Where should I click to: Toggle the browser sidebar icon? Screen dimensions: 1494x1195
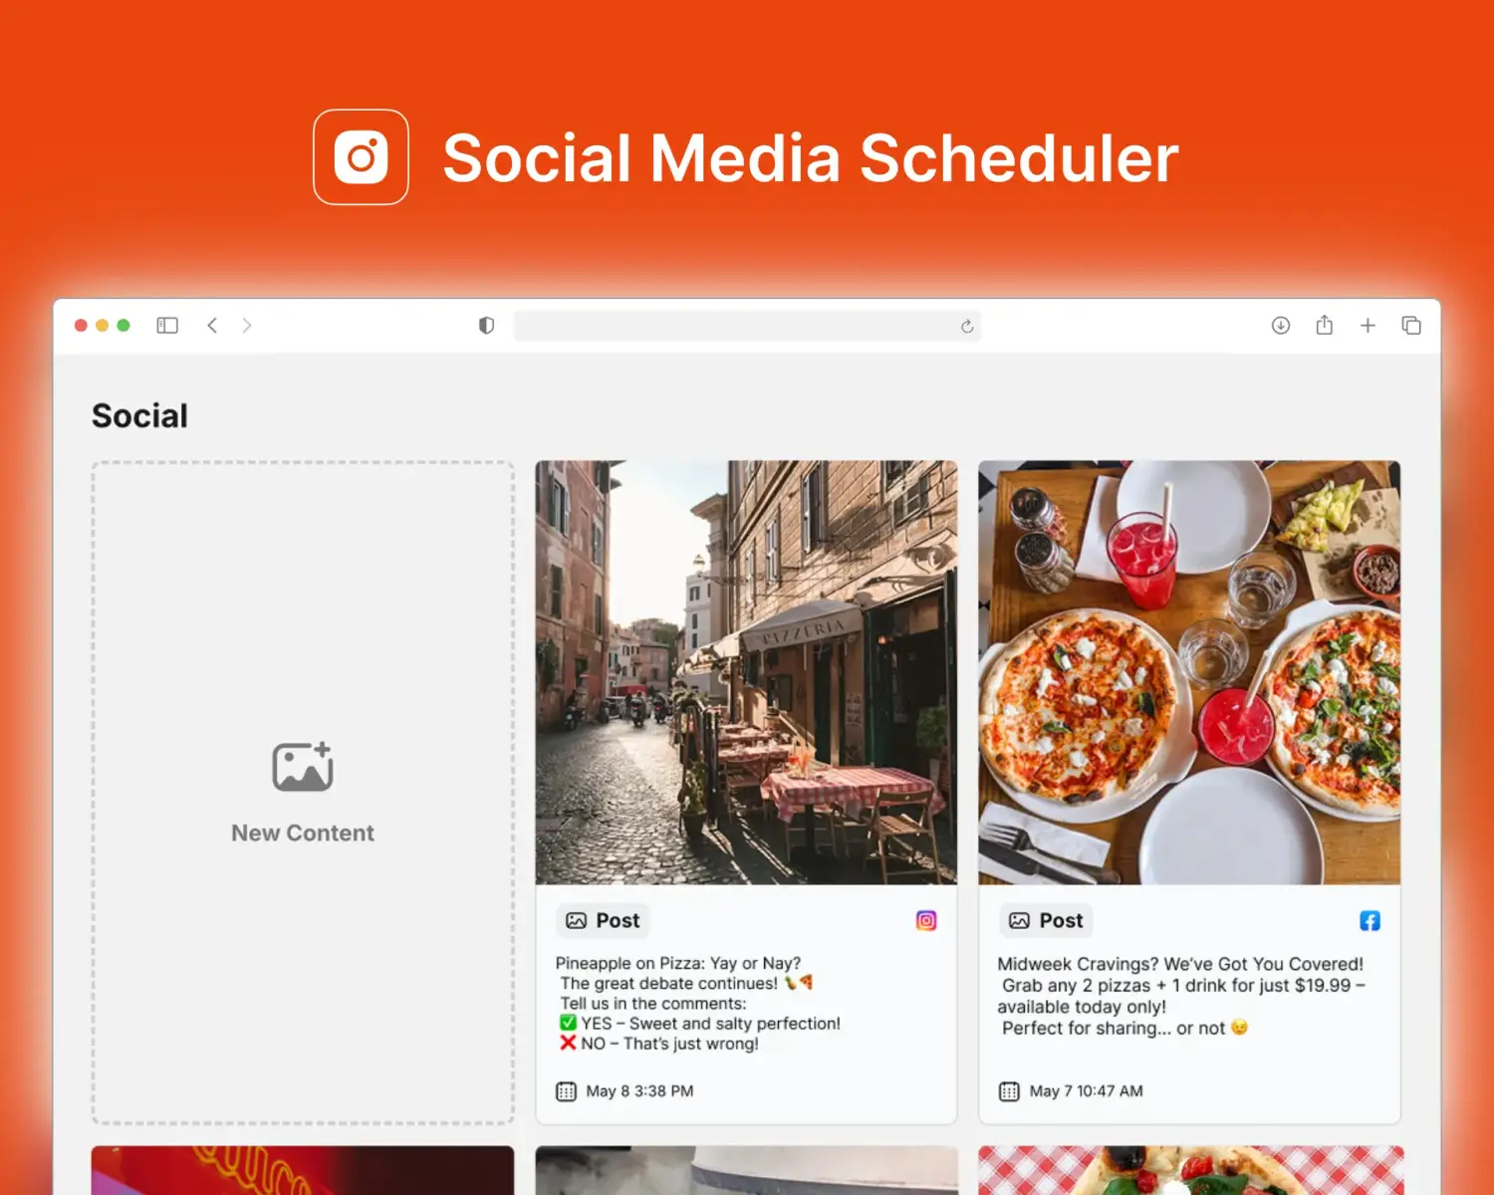click(x=167, y=326)
